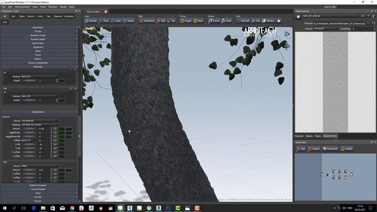The height and width of the screenshot is (212, 377).
Task: Click Clear in the Focus toolbar group
Action: click(199, 21)
